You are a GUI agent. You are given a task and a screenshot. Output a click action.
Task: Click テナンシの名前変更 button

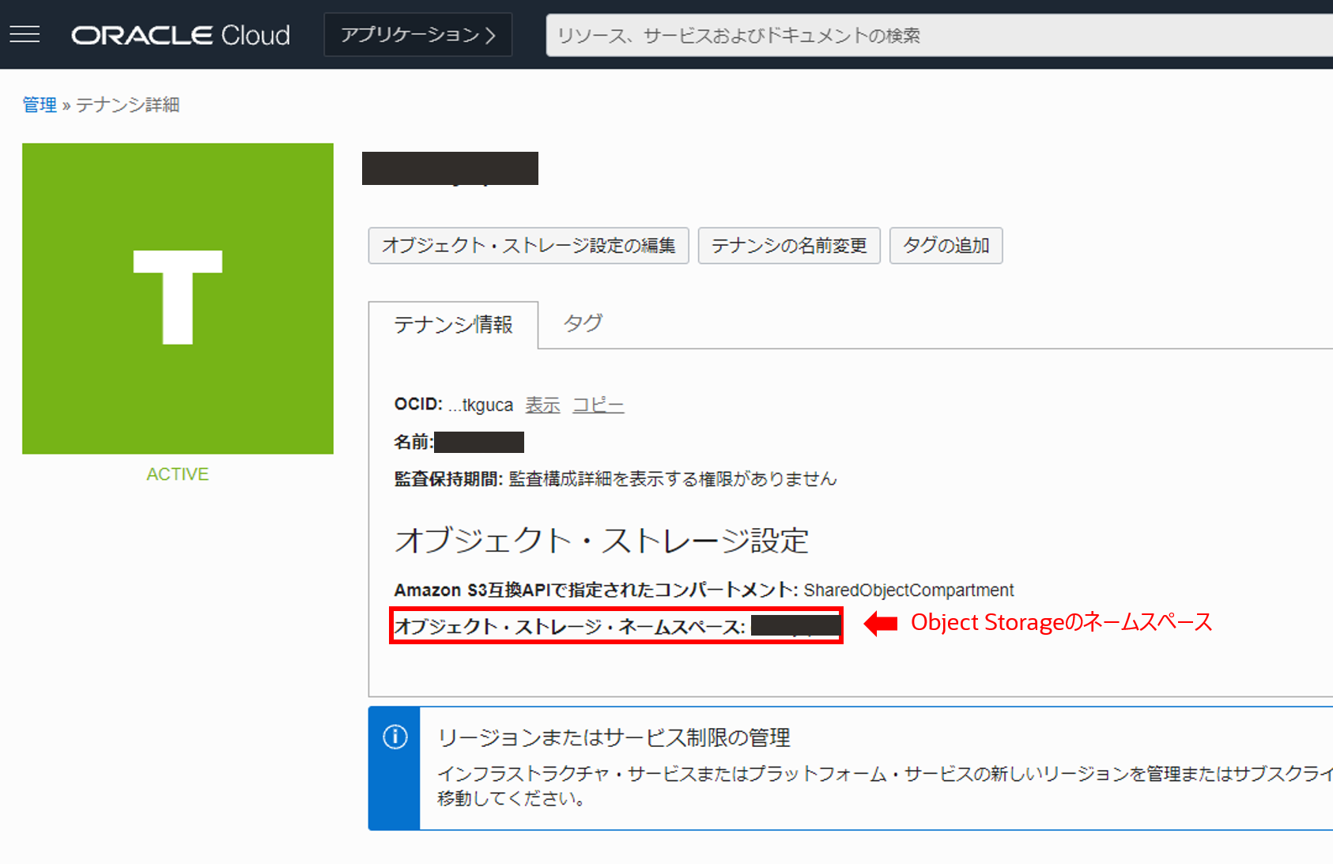coord(788,246)
